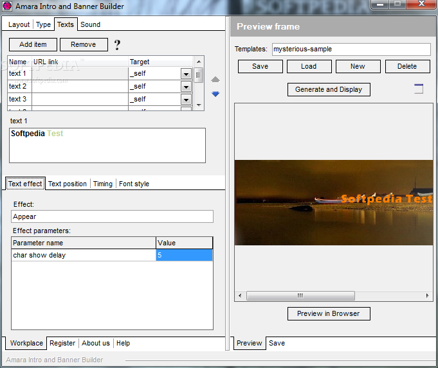
Task: Open Target dropdown for text 3
Action: tap(186, 100)
